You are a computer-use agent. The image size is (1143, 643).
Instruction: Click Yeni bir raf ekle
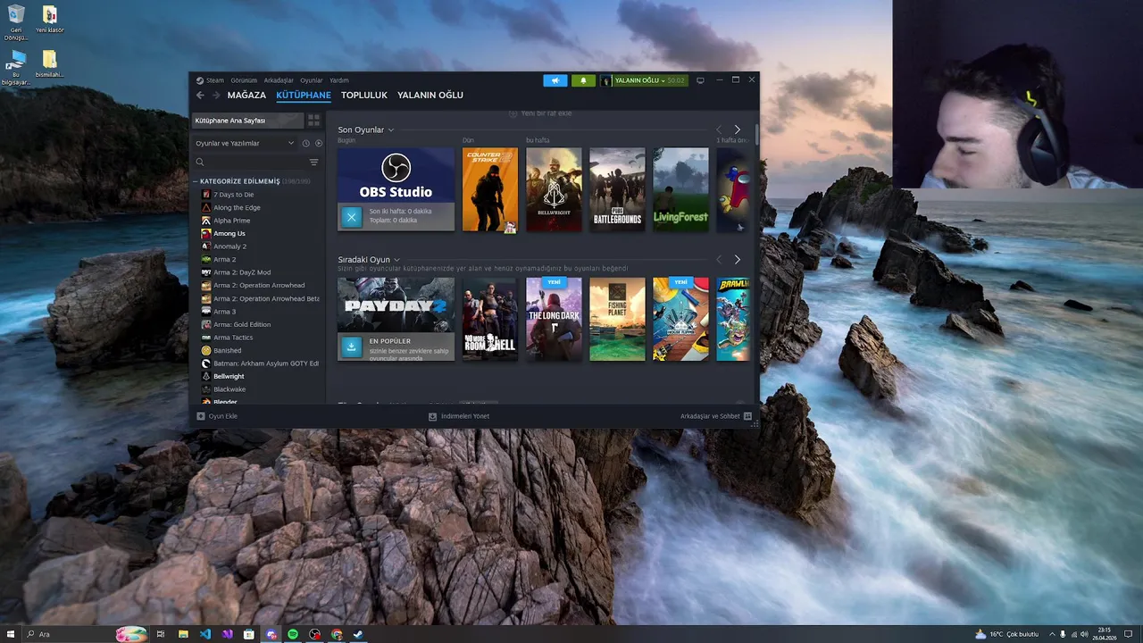540,113
